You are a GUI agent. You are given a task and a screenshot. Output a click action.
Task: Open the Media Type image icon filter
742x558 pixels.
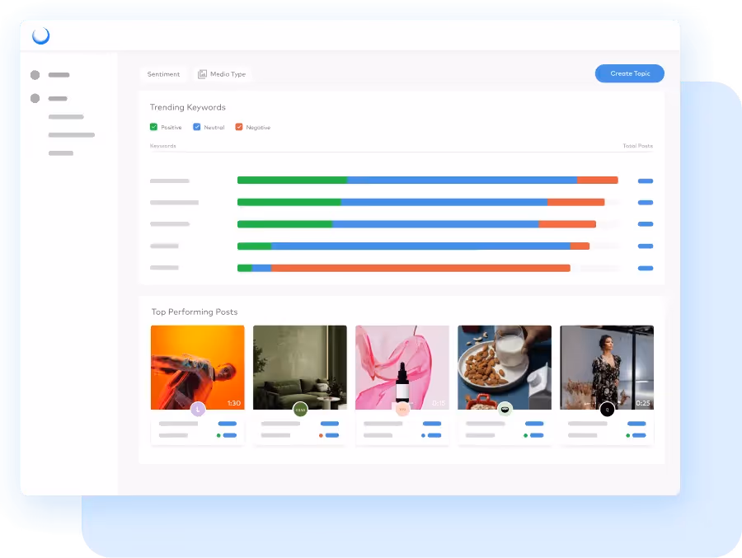(x=203, y=74)
